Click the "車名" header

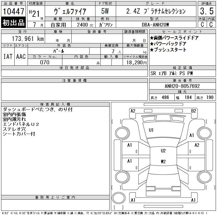[70, 4]
